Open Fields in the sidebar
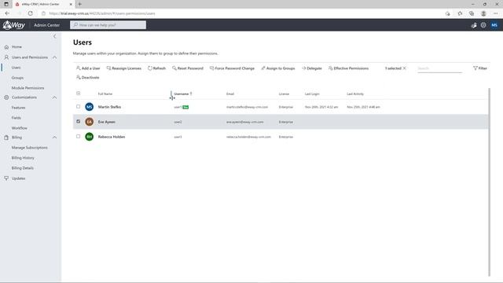The height and width of the screenshot is (283, 503). 16,118
